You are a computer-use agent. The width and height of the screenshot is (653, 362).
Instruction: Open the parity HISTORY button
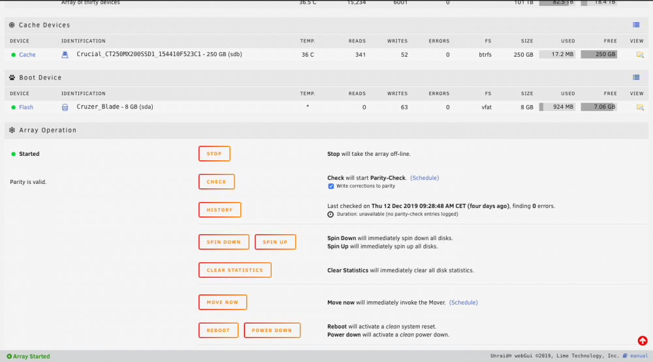point(219,210)
